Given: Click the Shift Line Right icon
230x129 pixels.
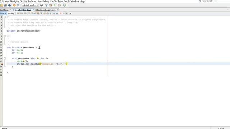Looking at the screenshot, I should click(x=57, y=14).
